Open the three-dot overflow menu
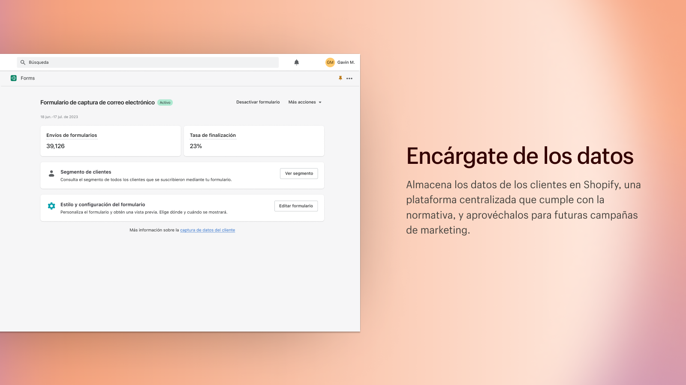 [x=349, y=78]
